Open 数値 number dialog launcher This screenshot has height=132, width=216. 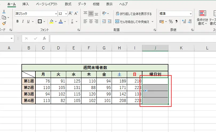[x=192, y=30]
